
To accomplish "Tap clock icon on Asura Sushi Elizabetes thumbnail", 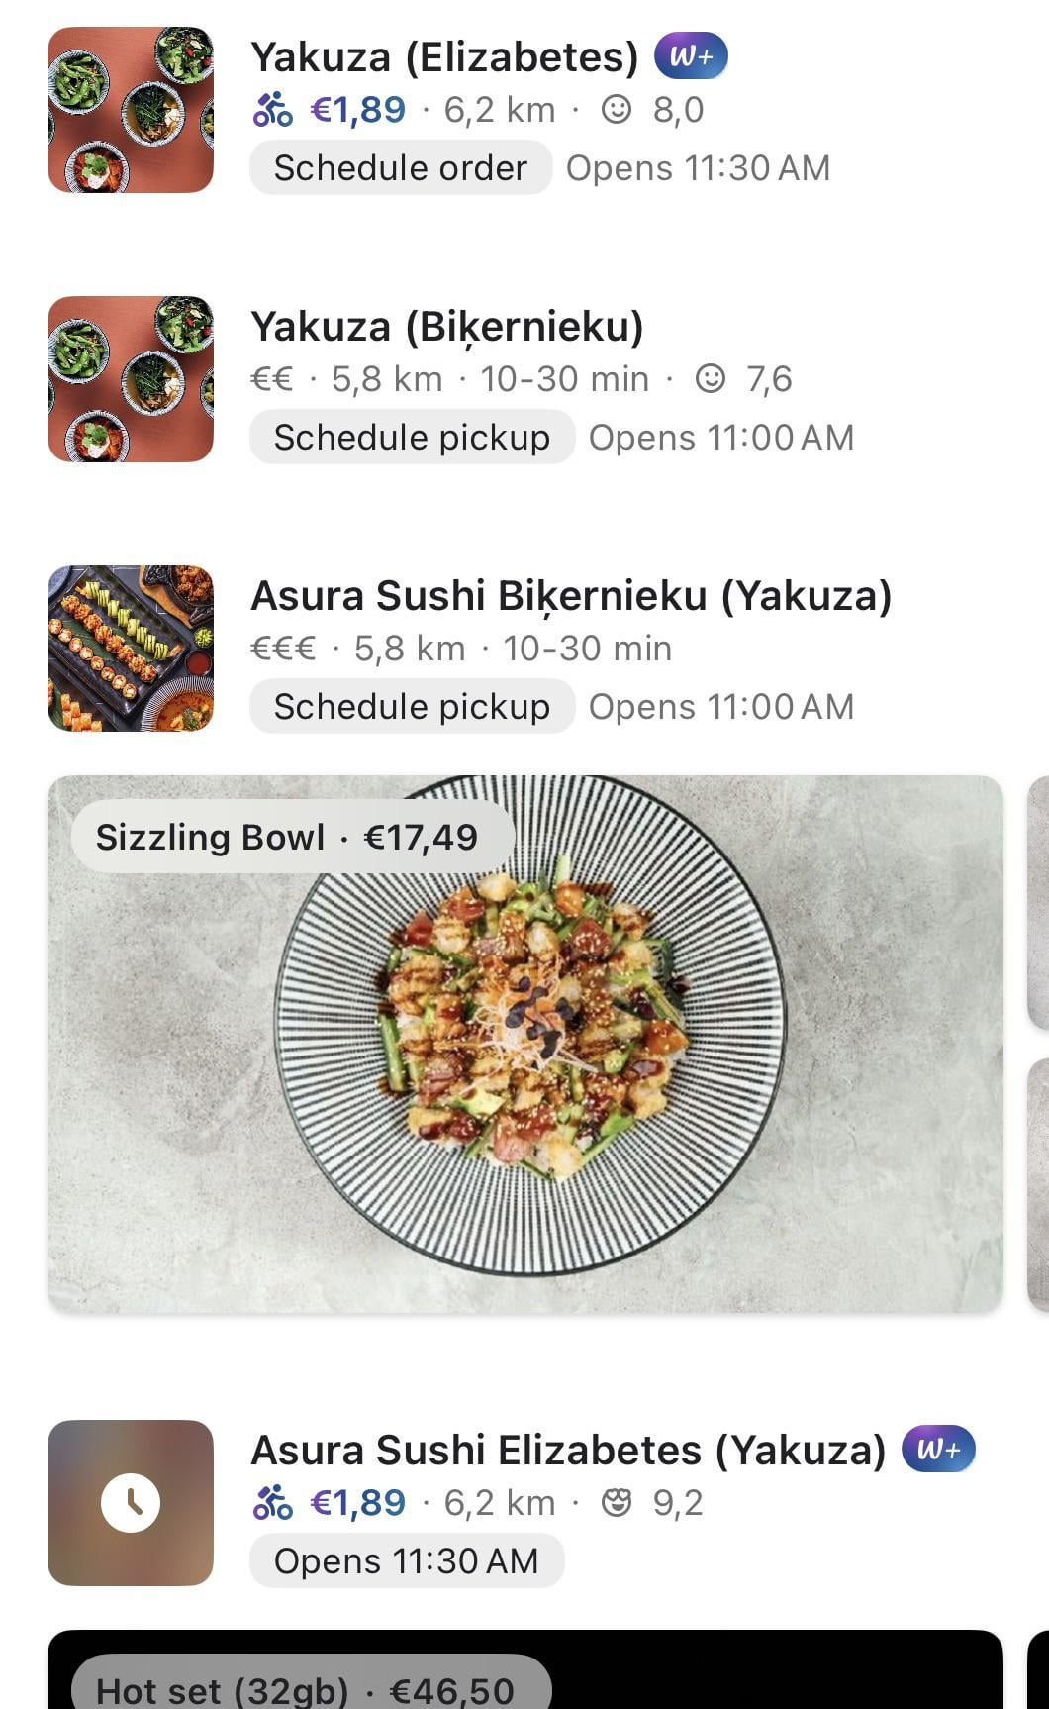I will tap(131, 1502).
